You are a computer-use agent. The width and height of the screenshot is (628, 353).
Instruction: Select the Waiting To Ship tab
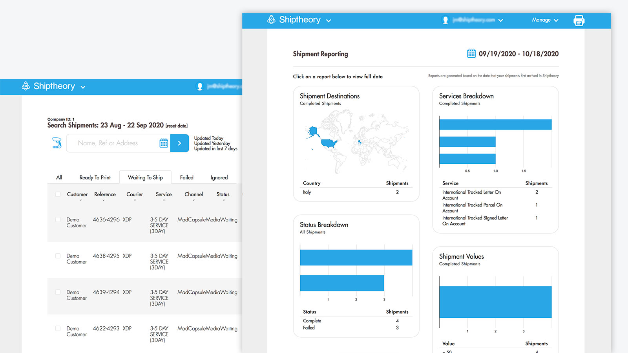[145, 177]
